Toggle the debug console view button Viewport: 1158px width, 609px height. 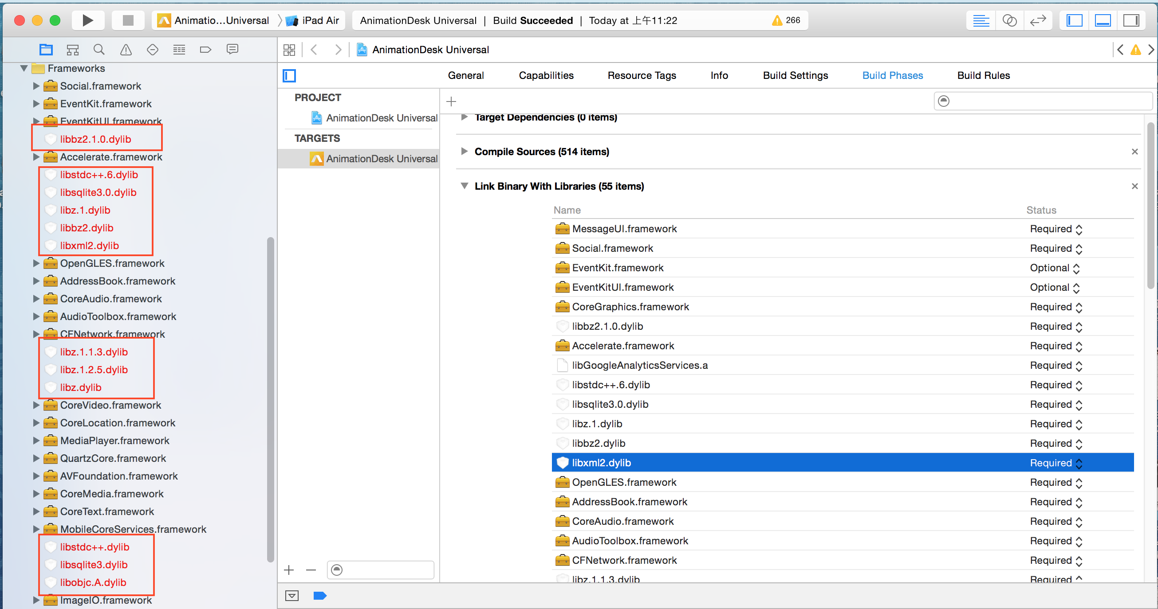[x=292, y=596]
